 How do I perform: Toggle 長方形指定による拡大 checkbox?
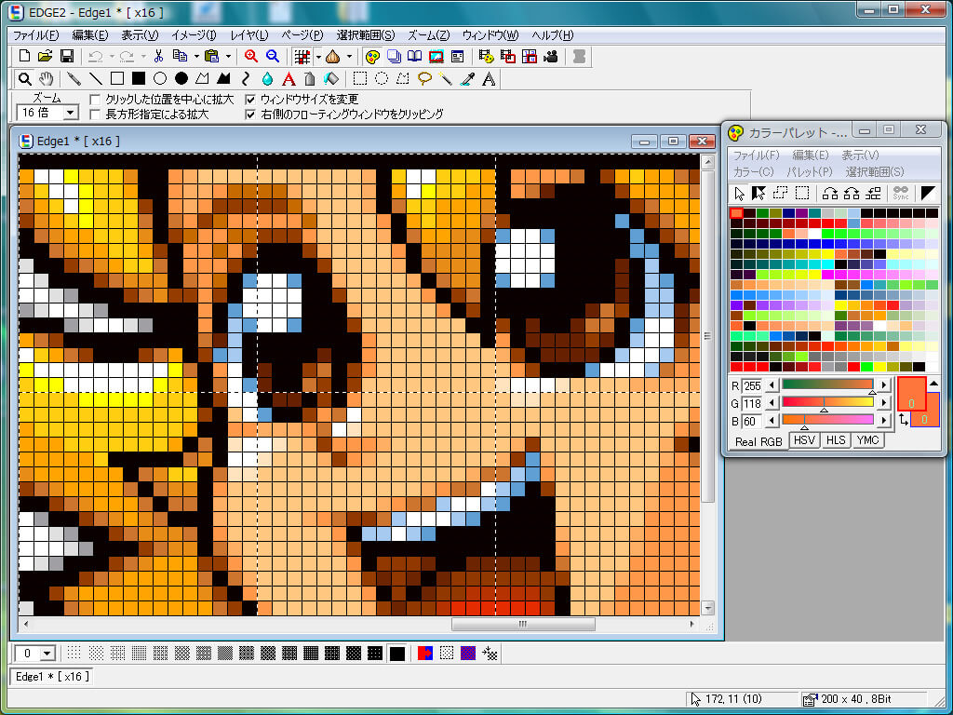pyautogui.click(x=95, y=115)
